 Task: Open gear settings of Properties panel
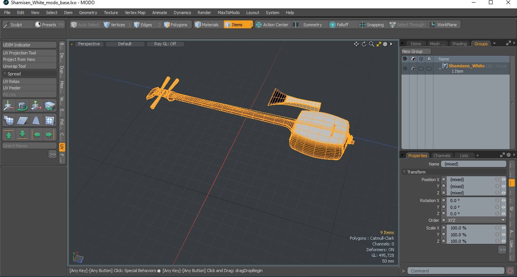point(509,155)
